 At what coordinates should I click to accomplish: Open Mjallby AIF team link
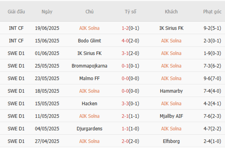click(x=171, y=116)
